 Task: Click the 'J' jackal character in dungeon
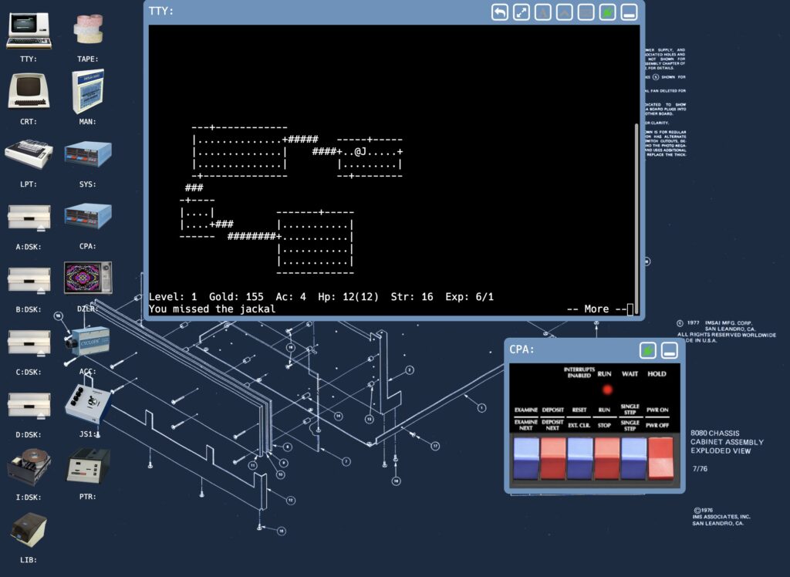364,152
